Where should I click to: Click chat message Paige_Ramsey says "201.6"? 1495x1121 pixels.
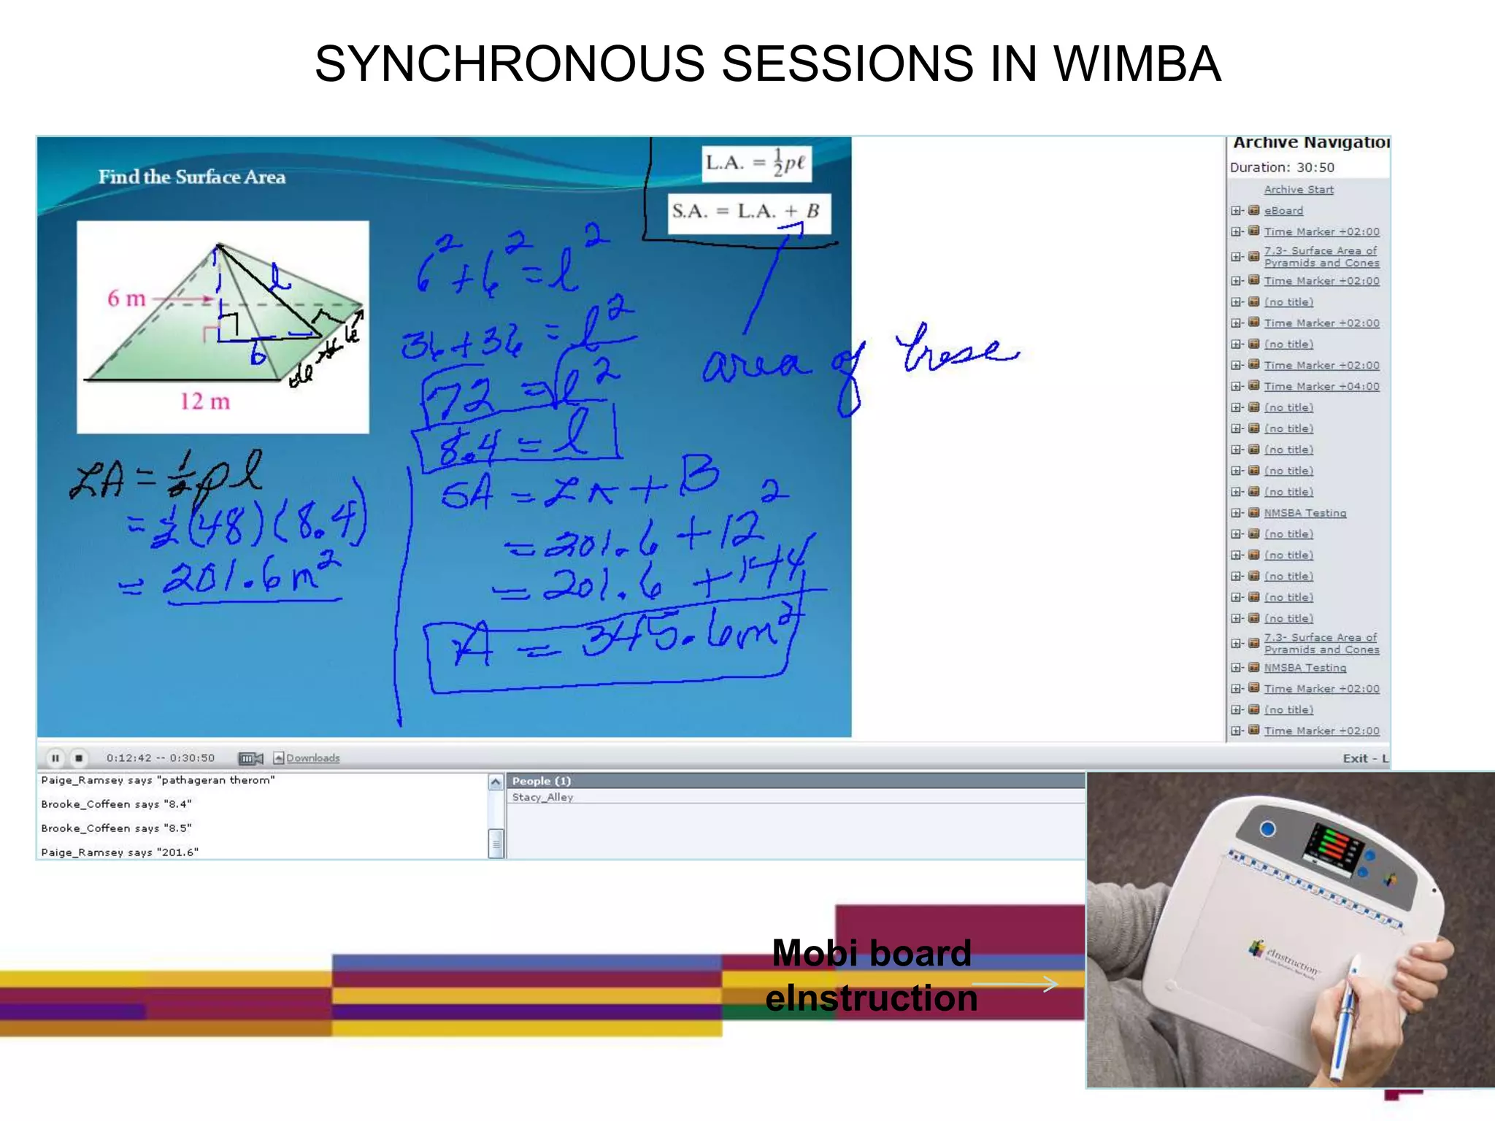(120, 852)
